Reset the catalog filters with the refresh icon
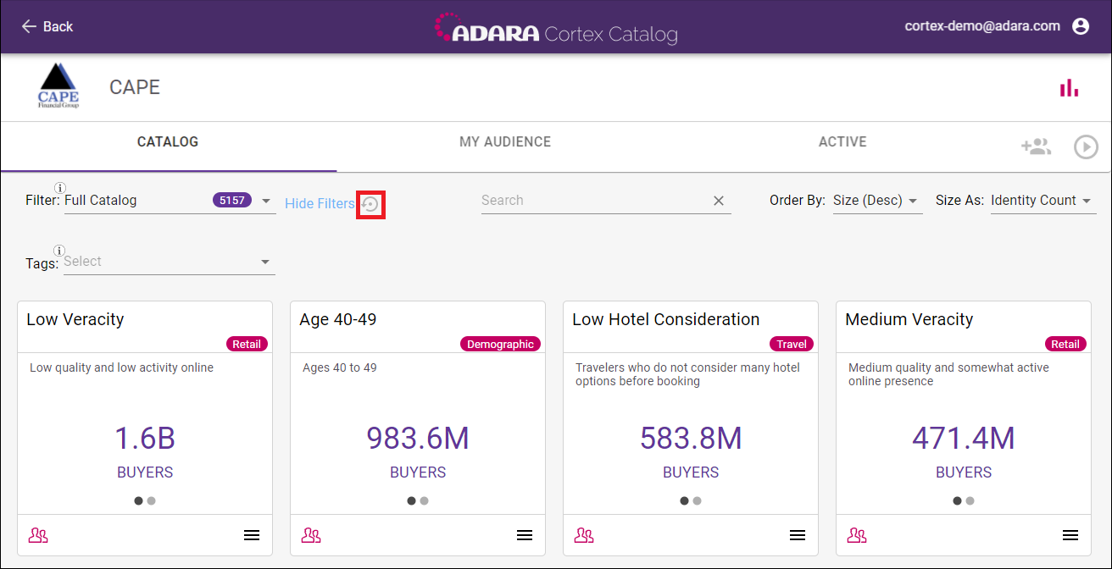Image resolution: width=1112 pixels, height=569 pixels. coord(370,203)
